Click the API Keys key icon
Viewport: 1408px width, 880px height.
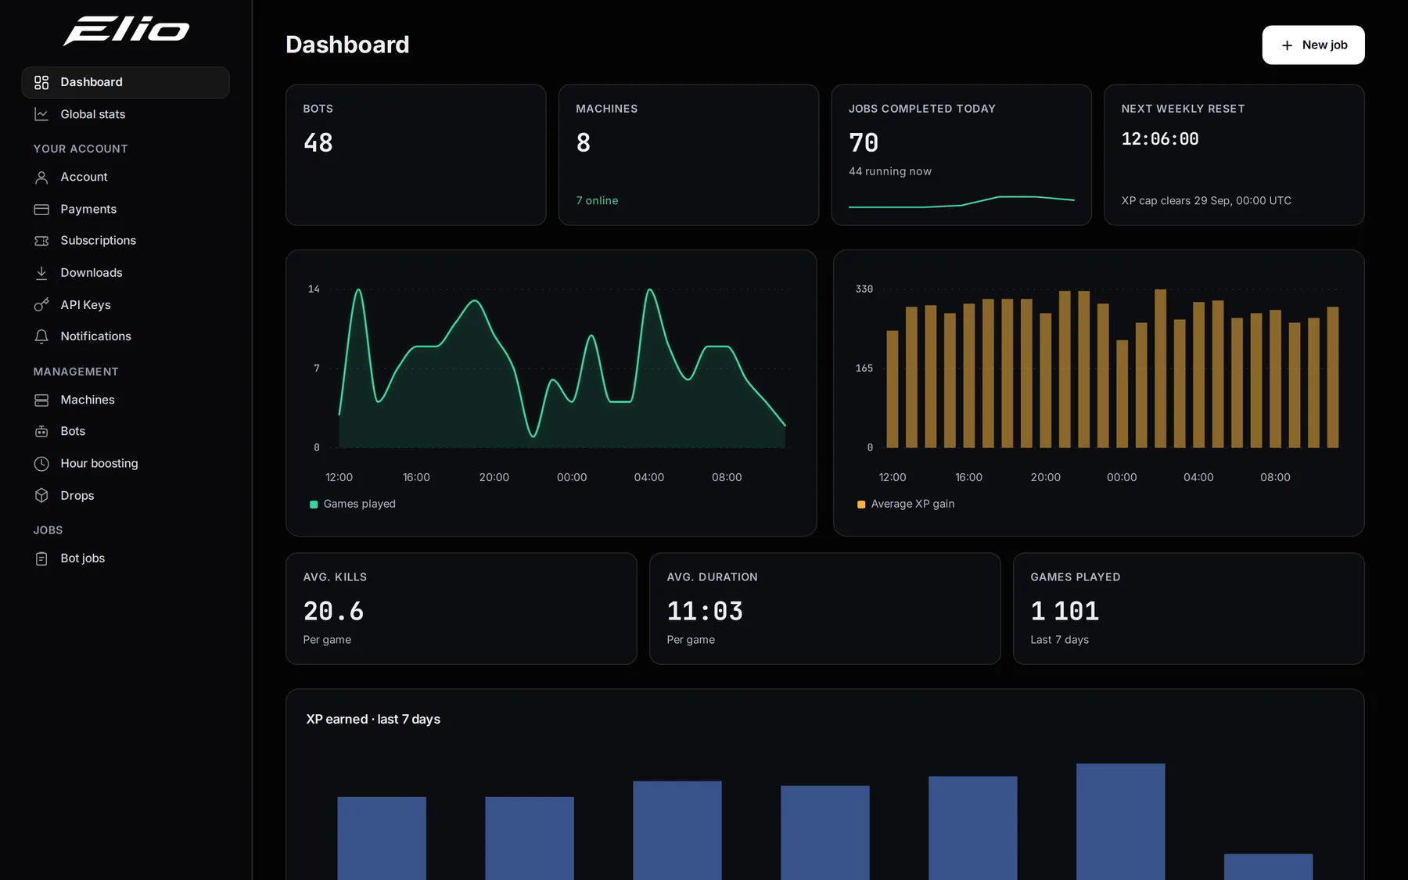(41, 305)
